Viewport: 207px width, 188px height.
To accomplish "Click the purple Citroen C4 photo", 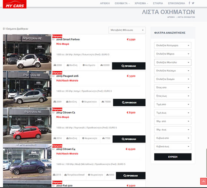I will point(27,162).
